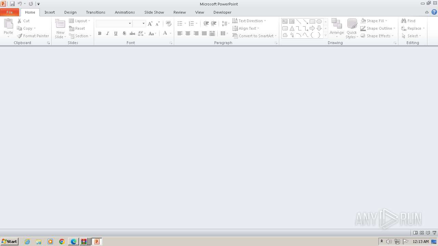Open the Align Text dropdown
The height and width of the screenshot is (246, 438).
pos(246,28)
